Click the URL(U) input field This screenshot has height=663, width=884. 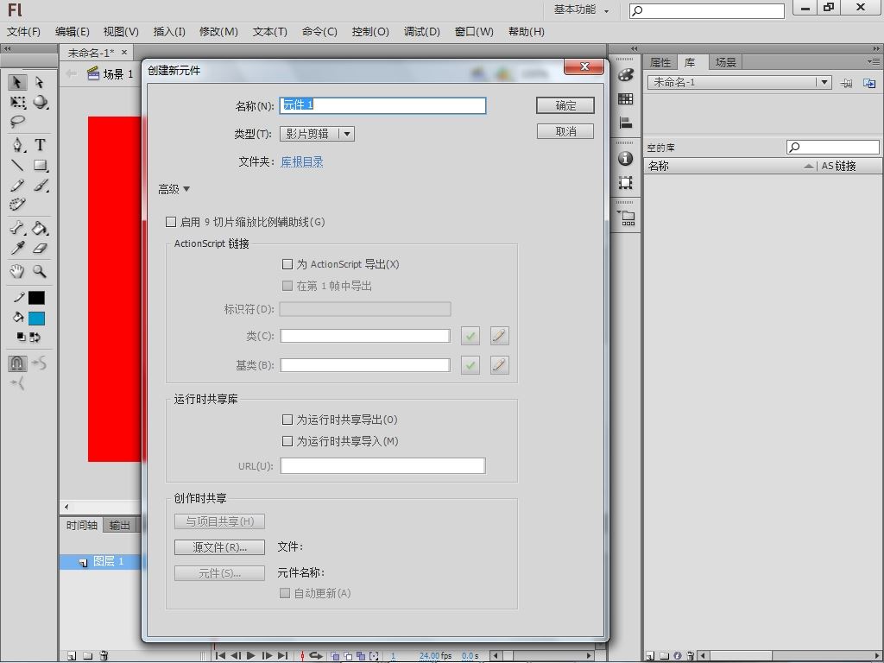point(382,465)
